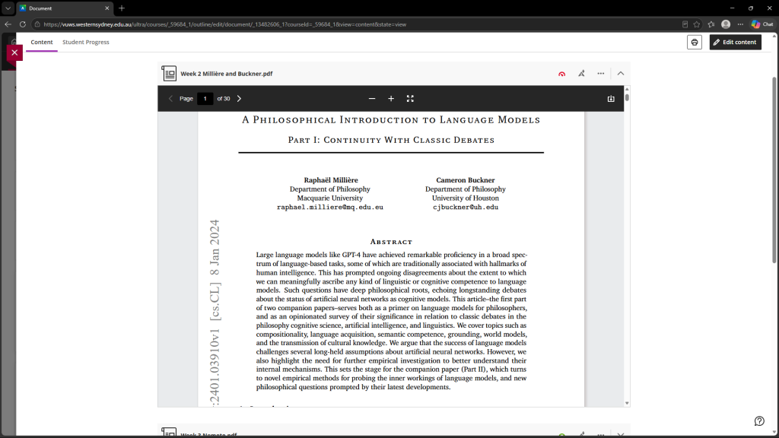Viewport: 779px width, 438px height.
Task: Open PDF in fullscreen mode
Action: [410, 99]
